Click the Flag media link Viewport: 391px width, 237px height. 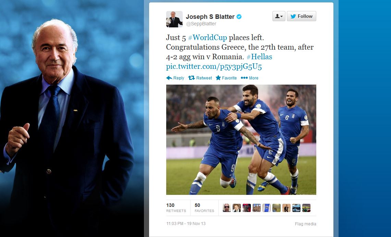coord(305,224)
